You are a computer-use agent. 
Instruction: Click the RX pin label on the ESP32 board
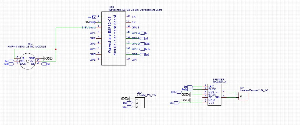coord(134,22)
